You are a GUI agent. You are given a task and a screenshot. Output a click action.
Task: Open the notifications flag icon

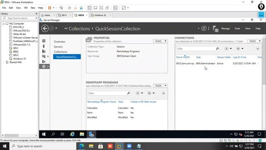tap(215, 29)
